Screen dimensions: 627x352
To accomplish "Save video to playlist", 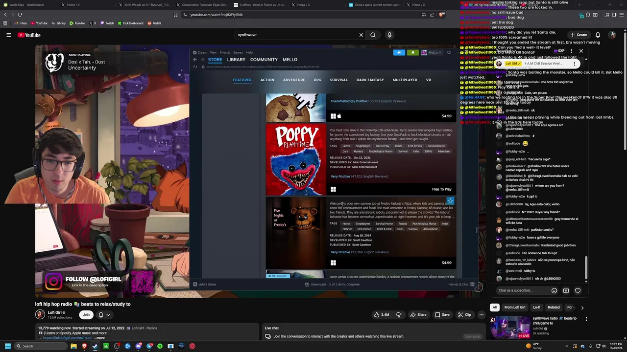I will pos(442,315).
